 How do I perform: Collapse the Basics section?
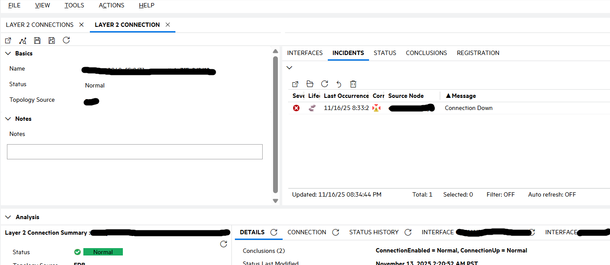8,54
